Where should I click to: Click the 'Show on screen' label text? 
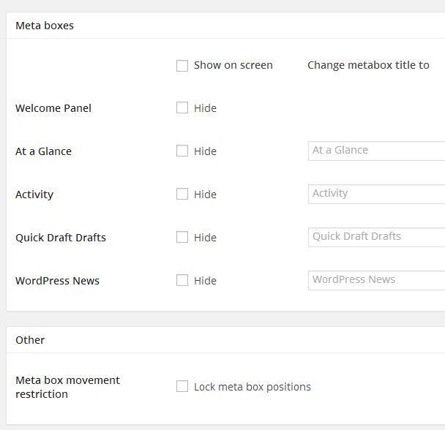(x=233, y=66)
